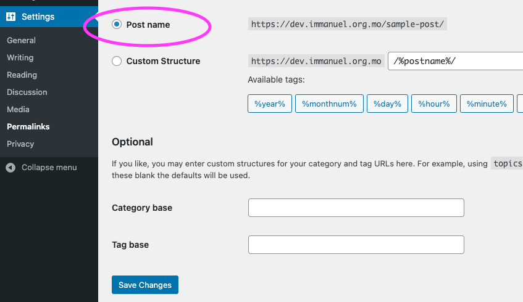Screen dimensions: 523x302
Task: Add the %monthnum% tag button
Action: 329,104
